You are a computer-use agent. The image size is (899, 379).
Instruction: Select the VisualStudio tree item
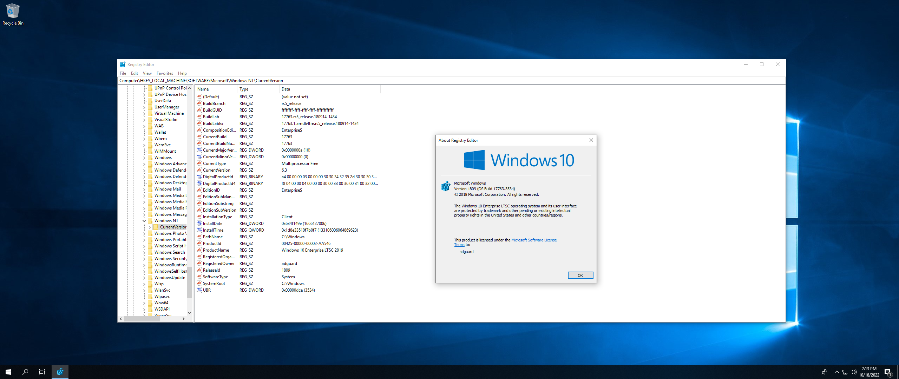[x=166, y=120]
